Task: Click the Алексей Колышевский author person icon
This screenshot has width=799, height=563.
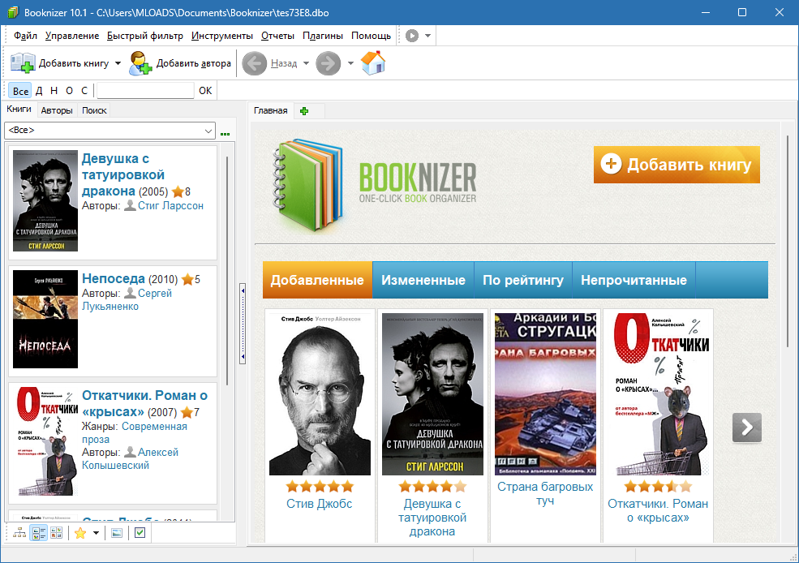Action: pos(130,452)
